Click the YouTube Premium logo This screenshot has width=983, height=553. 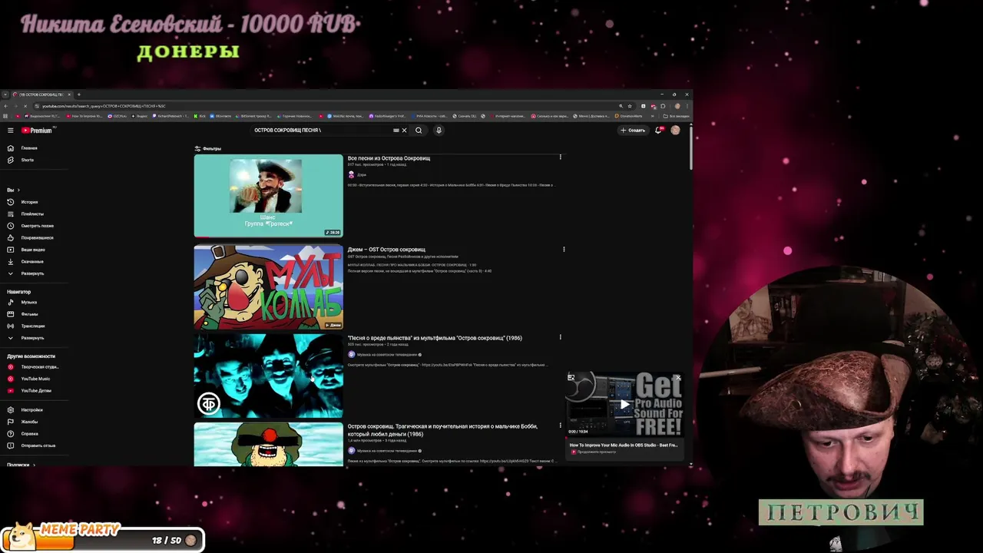[37, 131]
